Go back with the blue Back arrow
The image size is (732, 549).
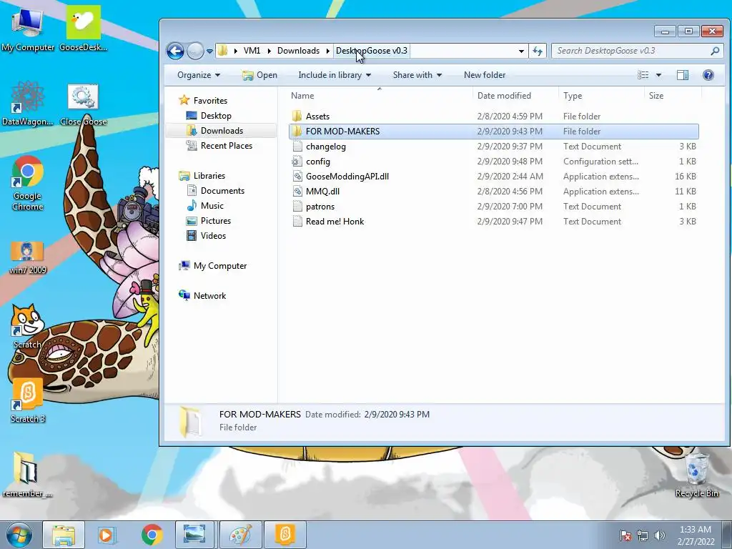coord(176,51)
